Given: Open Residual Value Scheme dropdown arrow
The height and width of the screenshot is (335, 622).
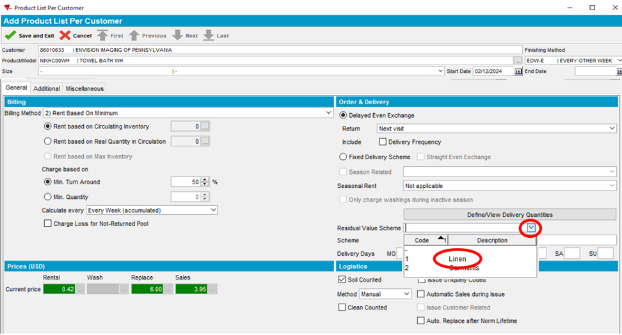Looking at the screenshot, I should [x=531, y=228].
